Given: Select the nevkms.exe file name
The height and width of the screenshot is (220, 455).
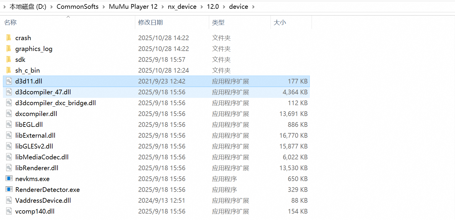Looking at the screenshot, I should point(32,179).
